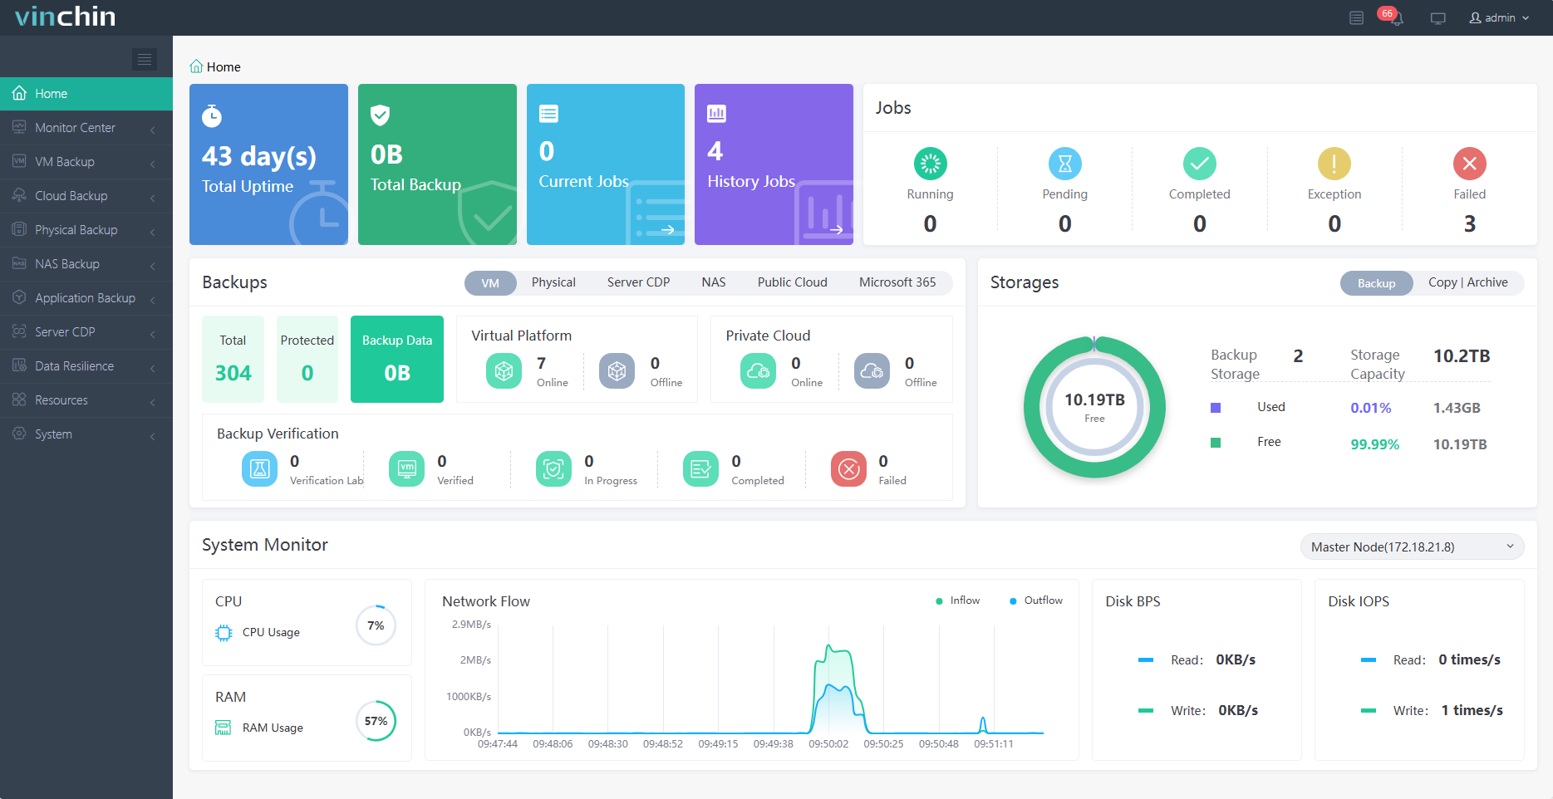Viewport: 1553px width, 799px height.
Task: Expand the Monitor Center menu
Action: [86, 128]
